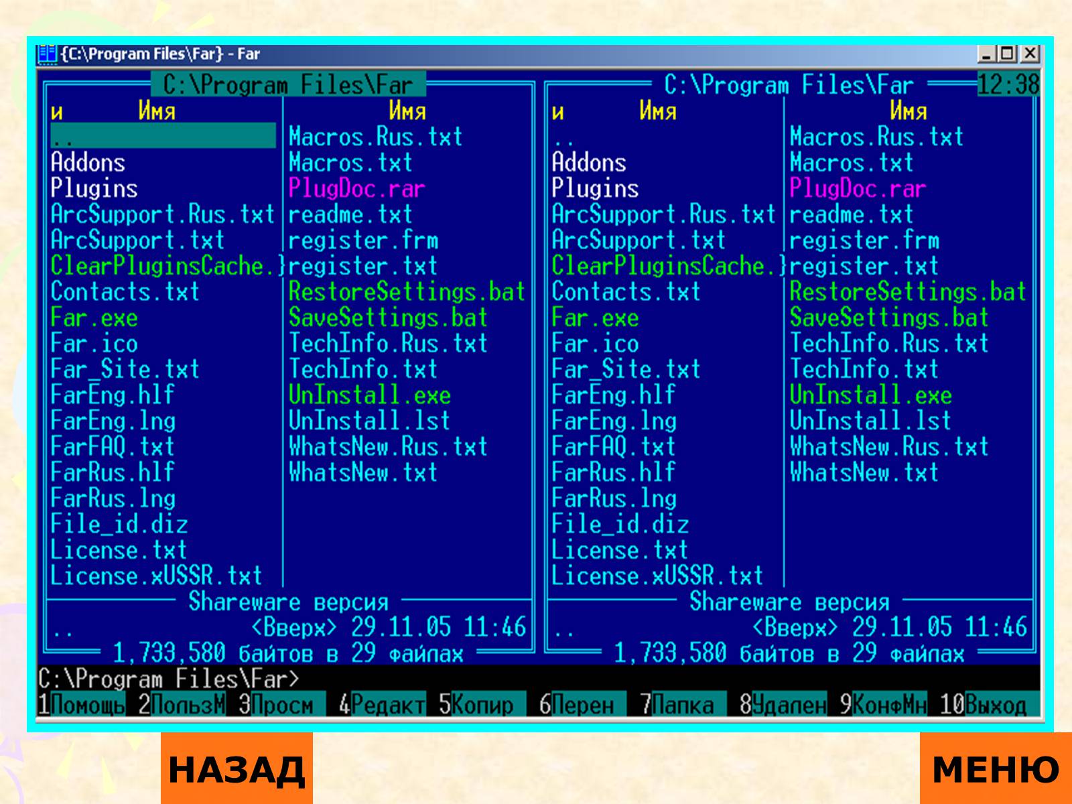Select ArcSupport.Rus.txt in the left panel
The height and width of the screenshot is (804, 1072).
(163, 214)
